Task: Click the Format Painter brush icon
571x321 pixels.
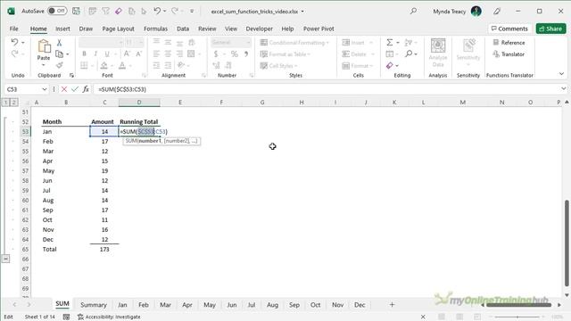Action: point(59,65)
